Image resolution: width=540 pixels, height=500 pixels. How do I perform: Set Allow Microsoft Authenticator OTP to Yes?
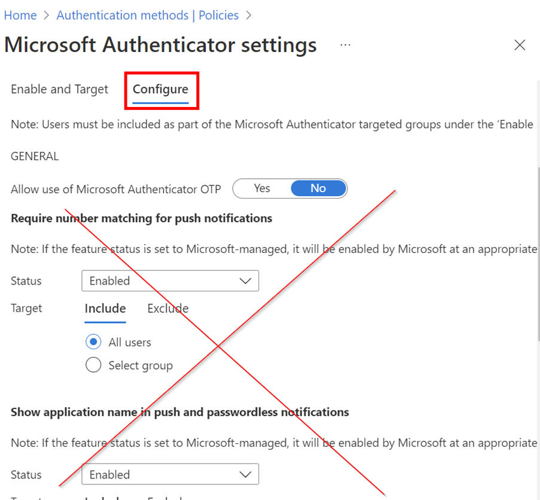pyautogui.click(x=262, y=188)
